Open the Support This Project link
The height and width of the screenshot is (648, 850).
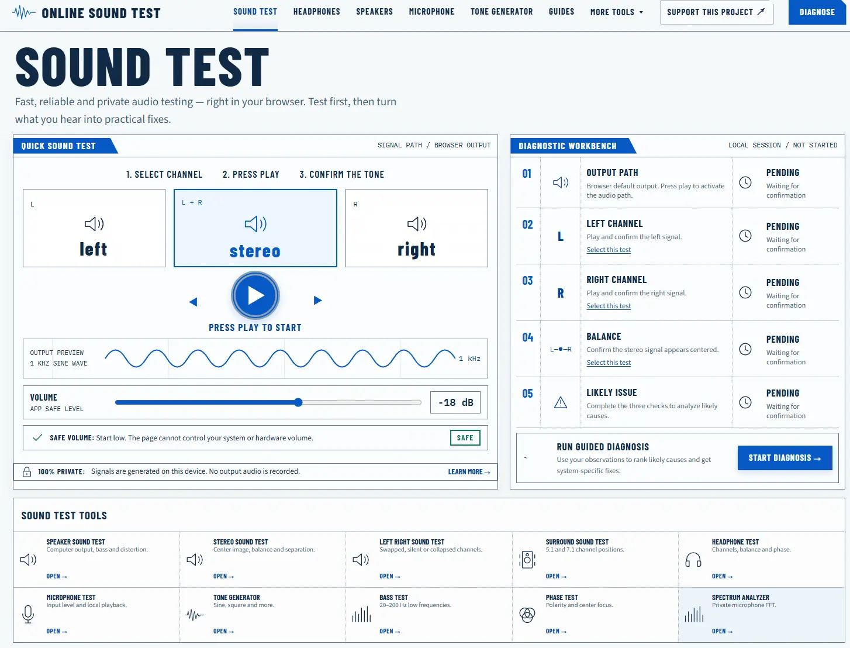(x=717, y=12)
